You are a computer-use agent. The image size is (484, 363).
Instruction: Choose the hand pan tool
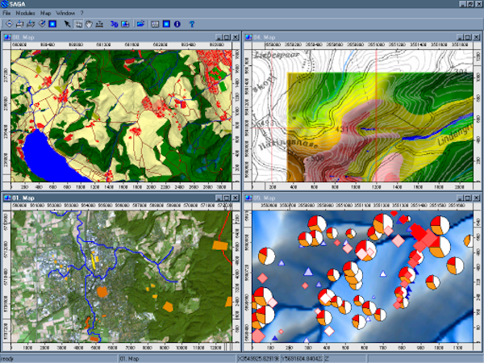tap(88, 23)
